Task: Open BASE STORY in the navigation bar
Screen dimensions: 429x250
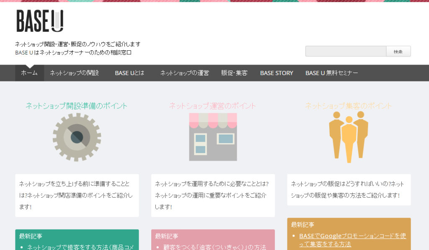Action: click(x=277, y=73)
